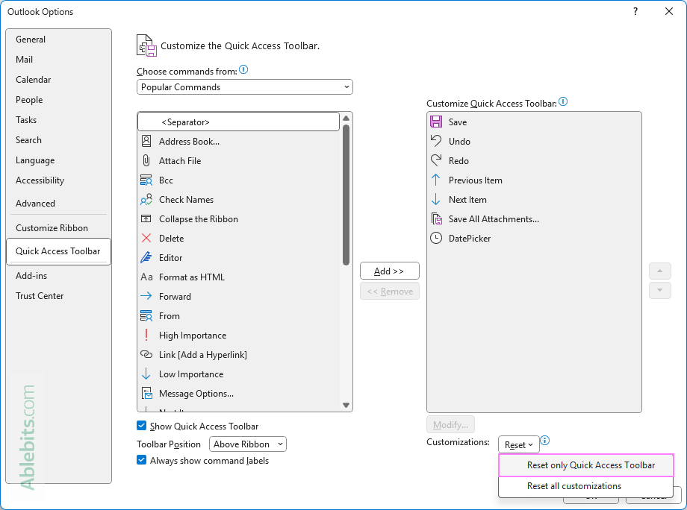687x510 pixels.
Task: Click the Address Book icon in commands list
Action: [x=146, y=141]
